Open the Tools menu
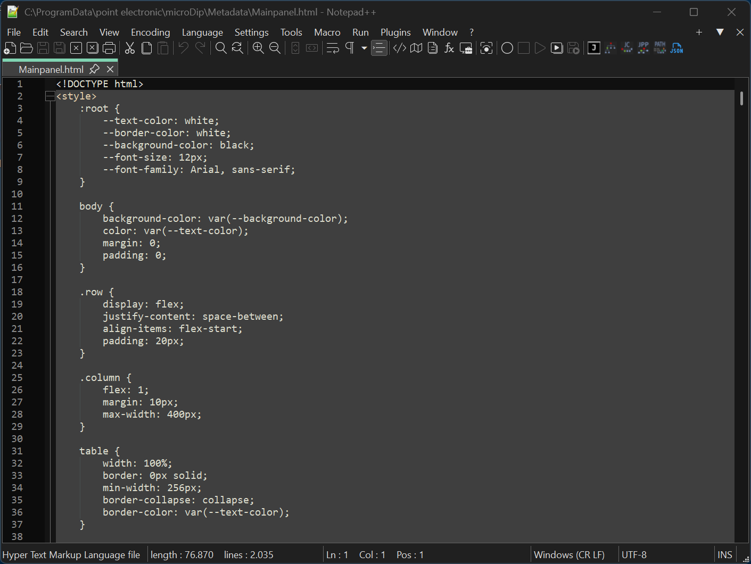This screenshot has width=751, height=564. pyautogui.click(x=291, y=32)
